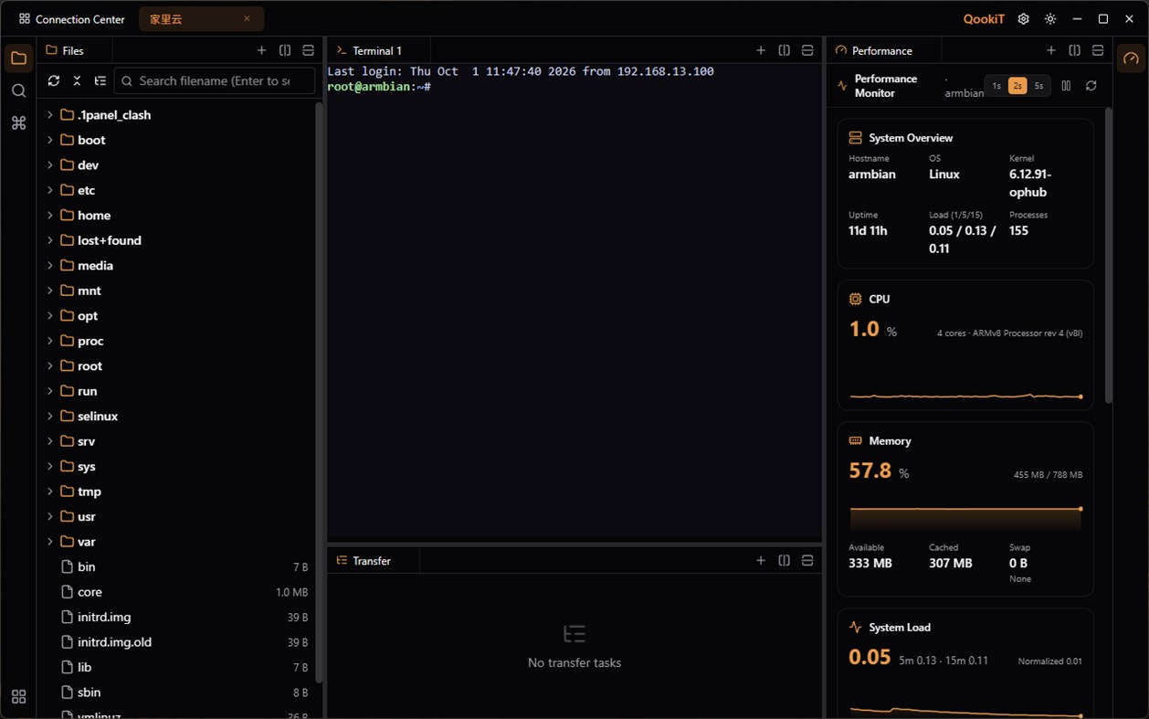The width and height of the screenshot is (1149, 719).
Task: Select the selinux folder
Action: tap(178, 416)
